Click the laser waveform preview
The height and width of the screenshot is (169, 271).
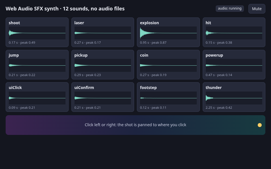(x=103, y=33)
